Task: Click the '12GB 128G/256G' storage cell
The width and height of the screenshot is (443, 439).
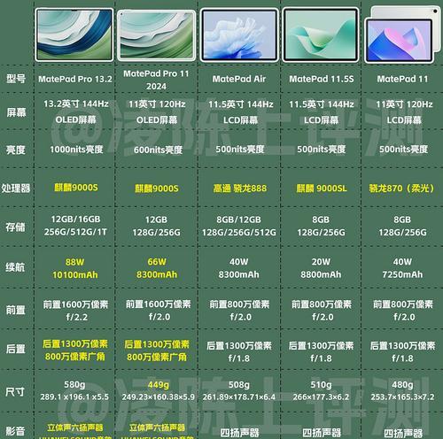Action: pos(156,226)
